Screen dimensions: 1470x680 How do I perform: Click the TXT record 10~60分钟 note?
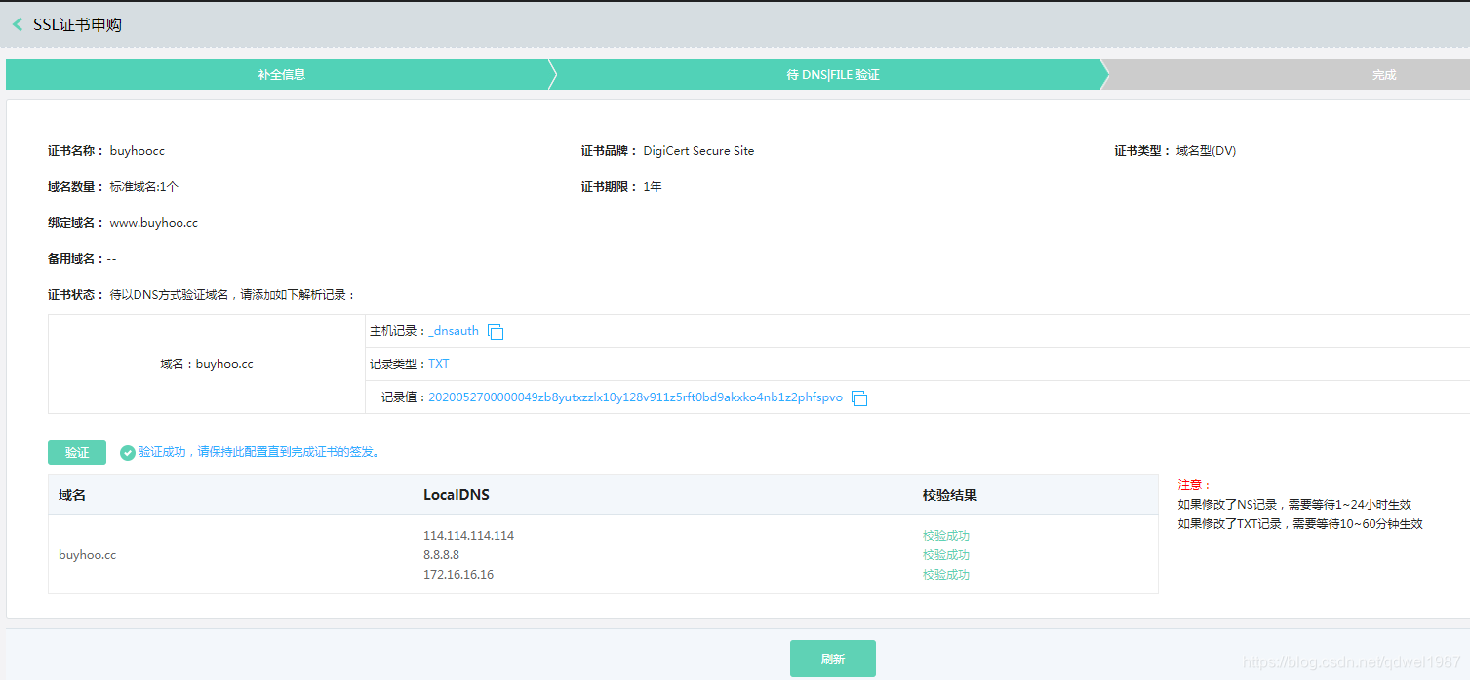click(1300, 524)
